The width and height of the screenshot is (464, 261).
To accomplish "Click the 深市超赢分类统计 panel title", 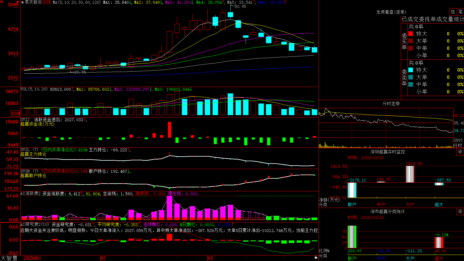I will [387, 211].
